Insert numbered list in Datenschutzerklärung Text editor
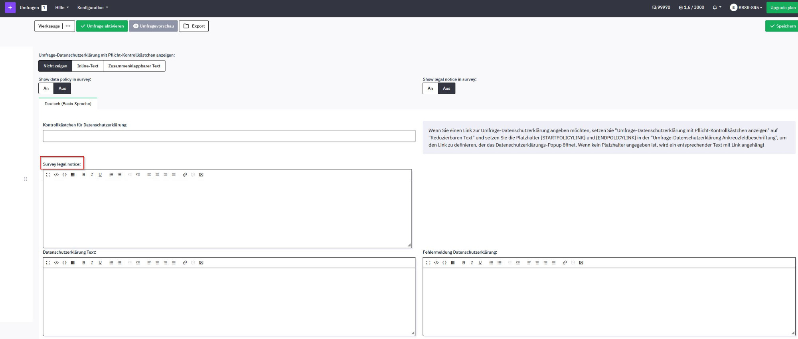798x339 pixels. point(111,263)
